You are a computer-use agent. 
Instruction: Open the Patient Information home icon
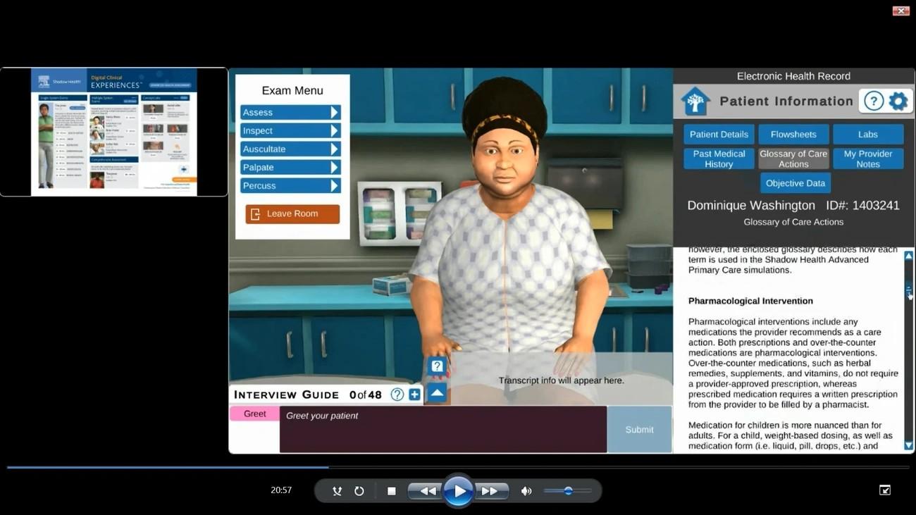tap(694, 100)
